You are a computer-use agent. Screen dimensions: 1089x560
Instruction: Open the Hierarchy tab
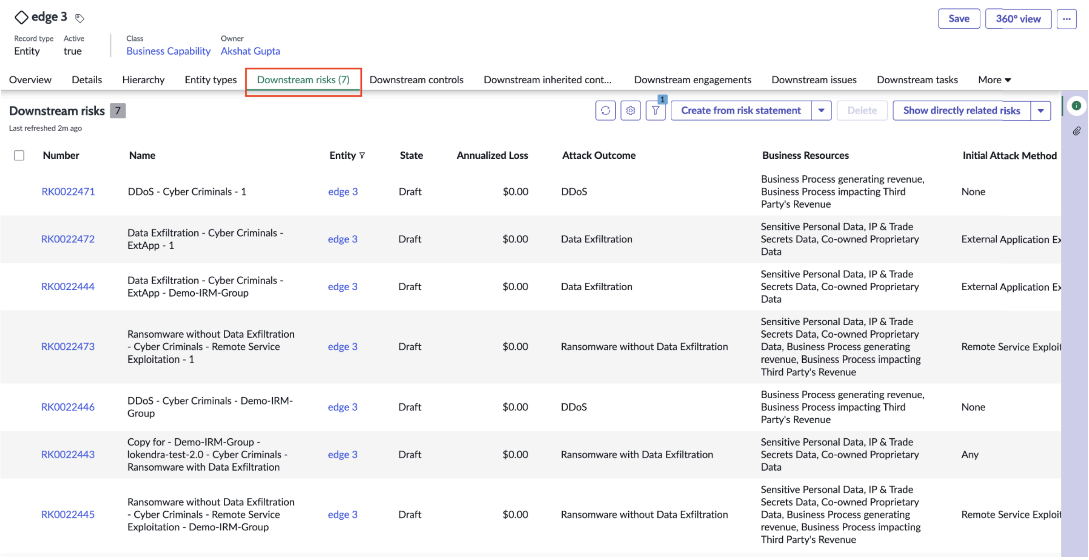tap(143, 80)
